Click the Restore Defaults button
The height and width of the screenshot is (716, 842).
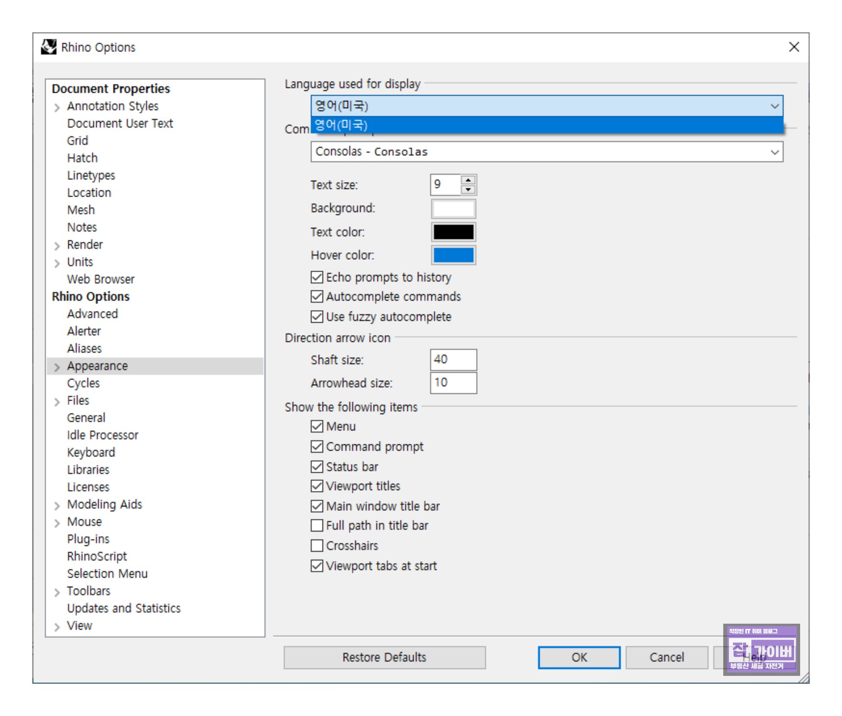click(384, 657)
